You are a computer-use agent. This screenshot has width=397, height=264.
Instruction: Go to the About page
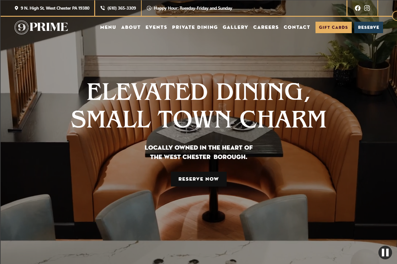point(131,27)
